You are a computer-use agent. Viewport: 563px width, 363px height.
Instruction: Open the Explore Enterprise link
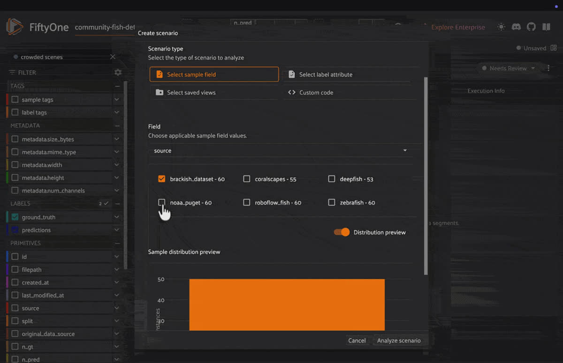point(458,27)
